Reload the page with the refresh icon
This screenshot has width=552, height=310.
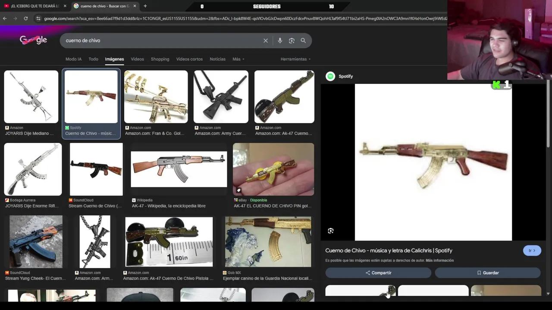coord(26,19)
